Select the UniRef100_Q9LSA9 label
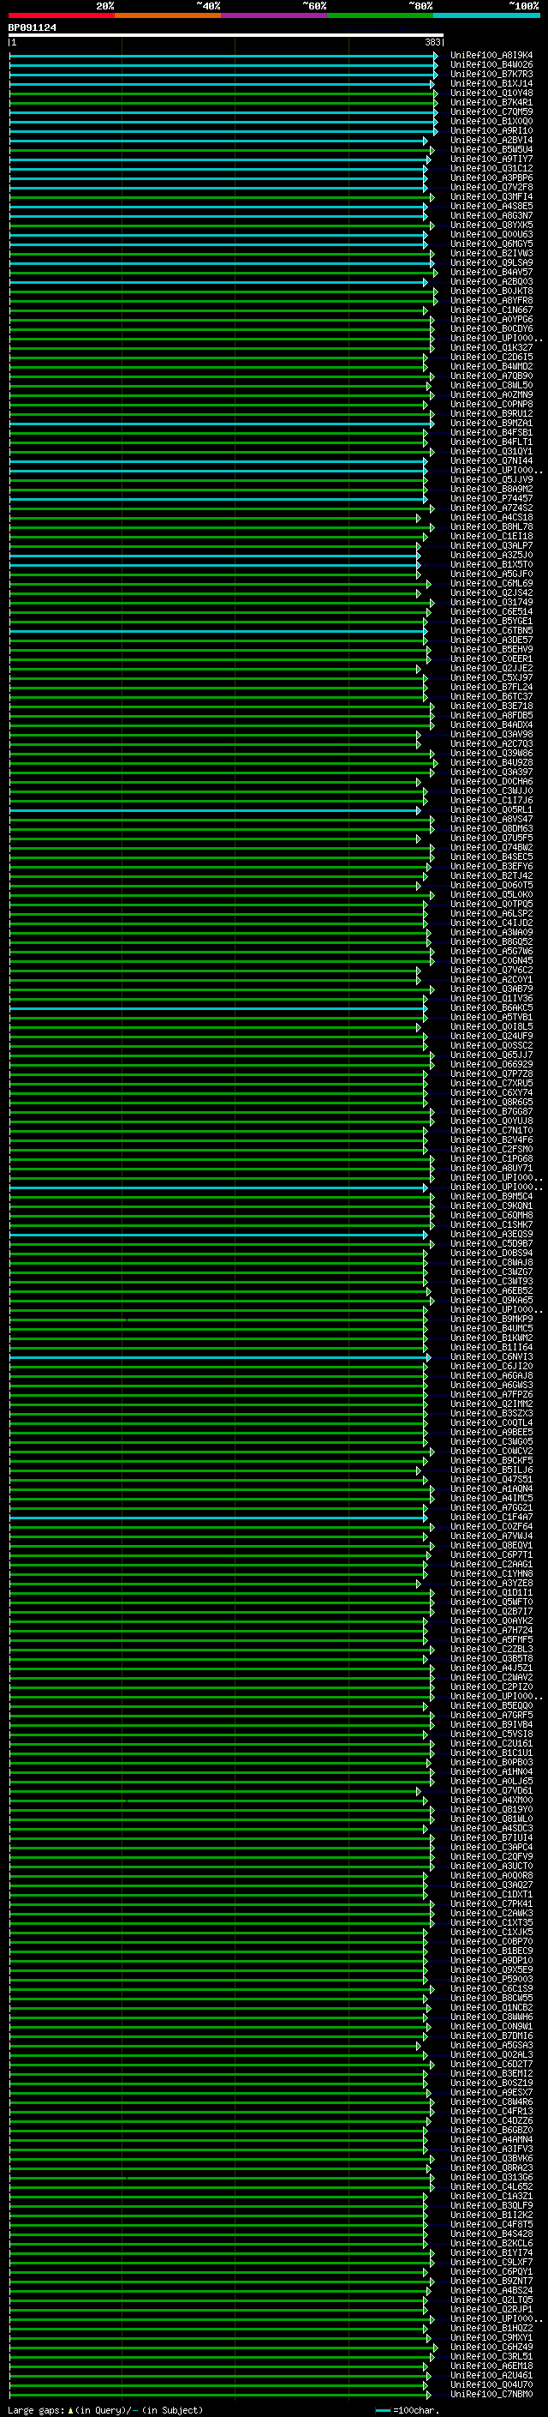 coord(491,262)
